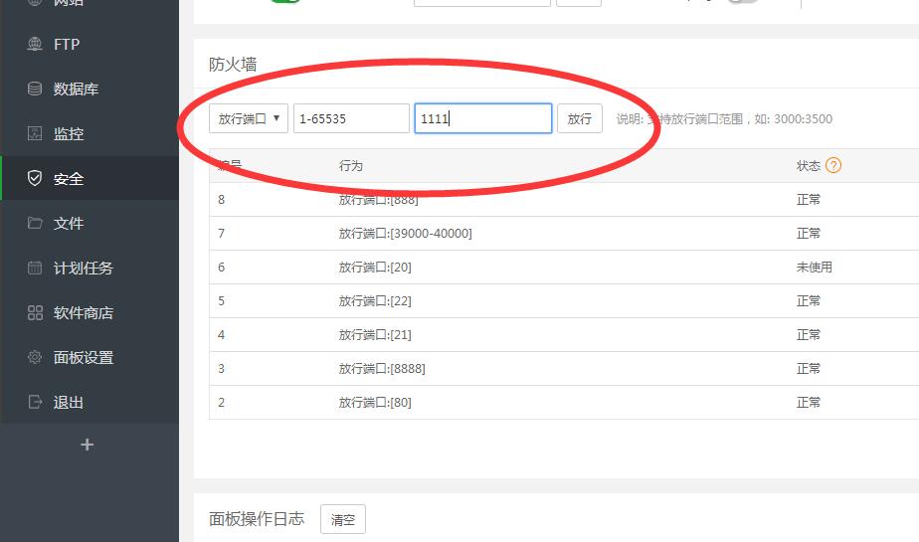
Task: Select the 放行端口:[80] rule cell
Action: (375, 403)
